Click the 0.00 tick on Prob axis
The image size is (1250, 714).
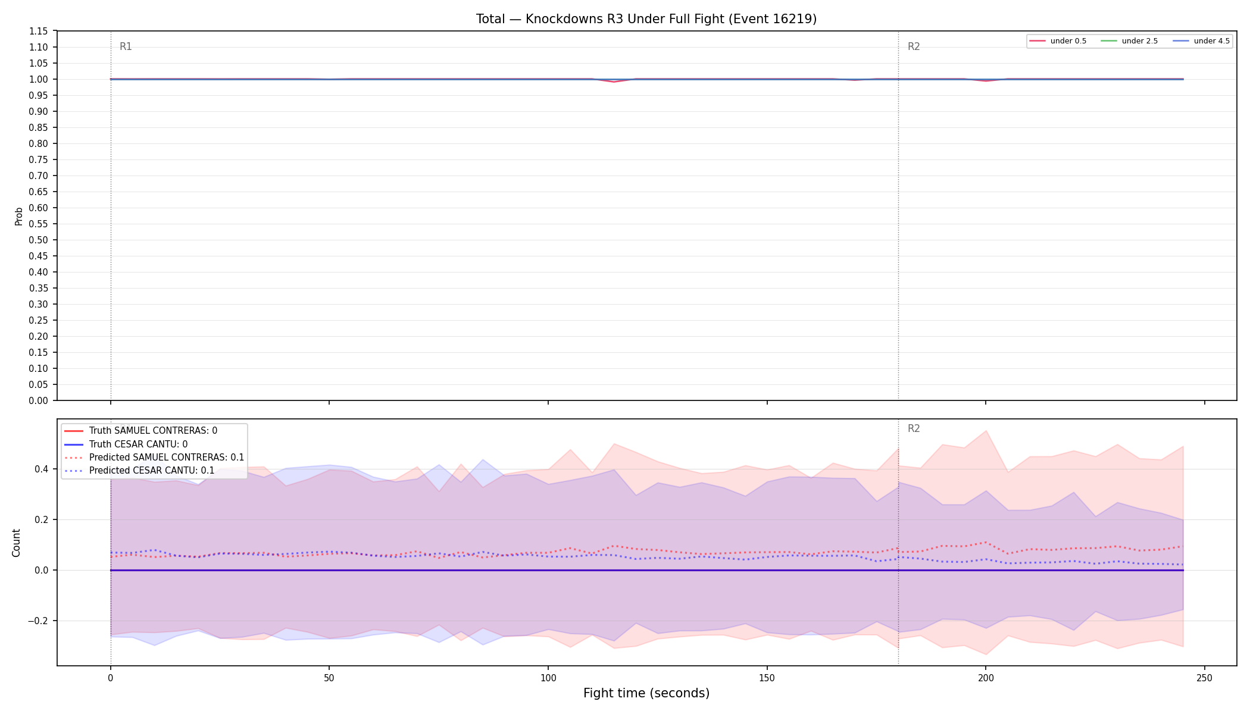(x=39, y=400)
